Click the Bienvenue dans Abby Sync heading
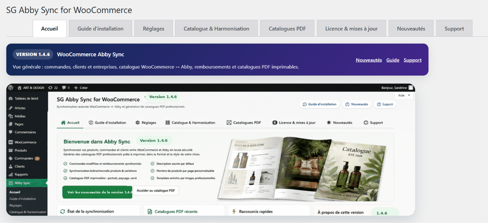 [x=97, y=142]
